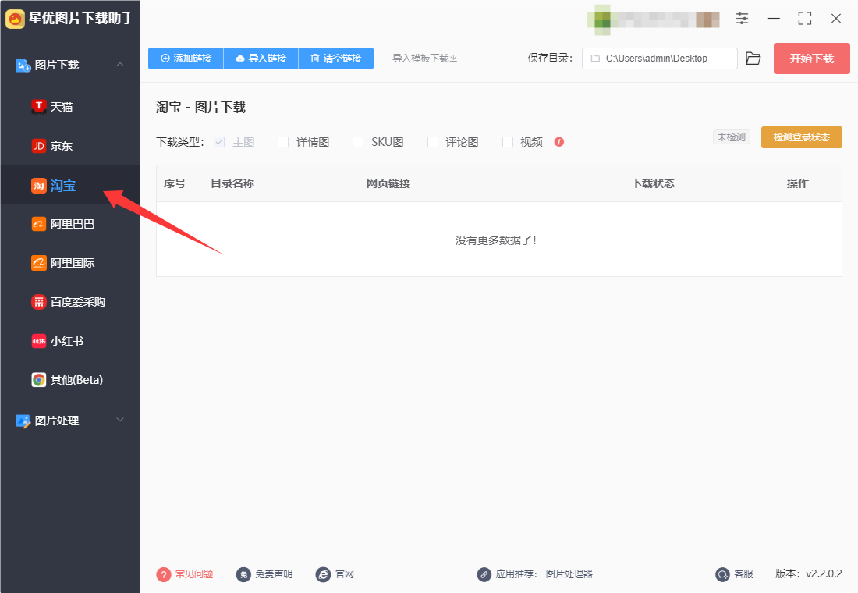Switch to 小红书 download page
The width and height of the screenshot is (858, 593).
click(70, 341)
